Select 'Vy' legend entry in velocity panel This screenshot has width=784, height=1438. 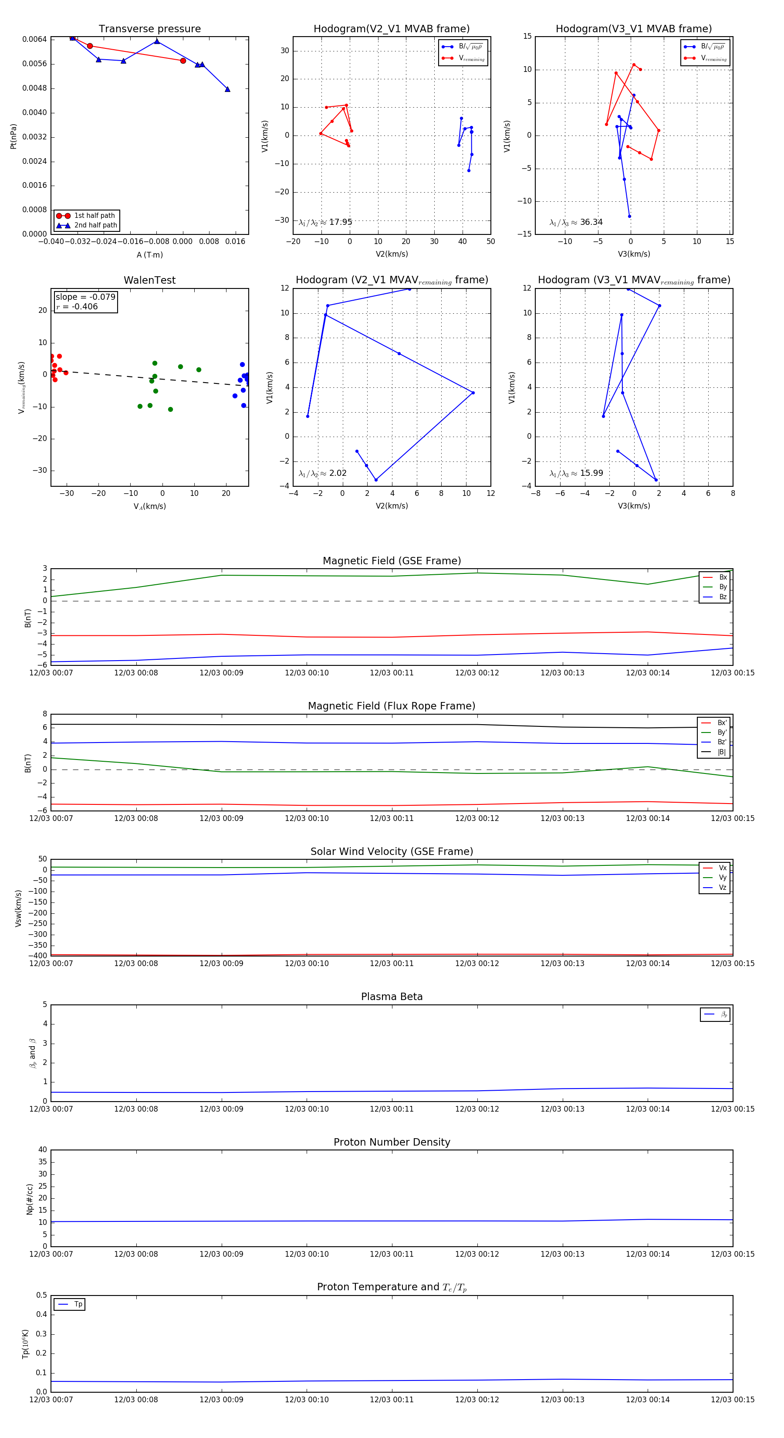715,878
